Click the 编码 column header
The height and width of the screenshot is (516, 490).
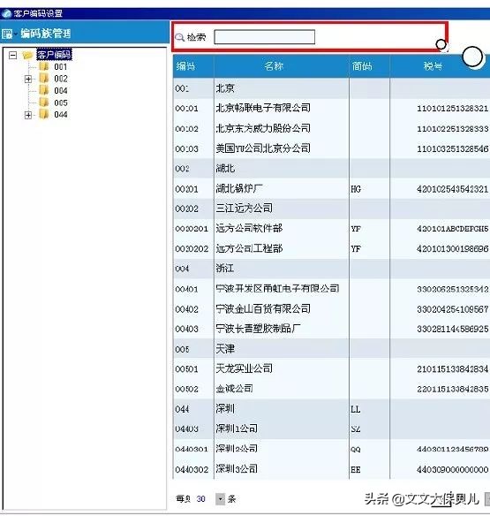pyautogui.click(x=193, y=66)
